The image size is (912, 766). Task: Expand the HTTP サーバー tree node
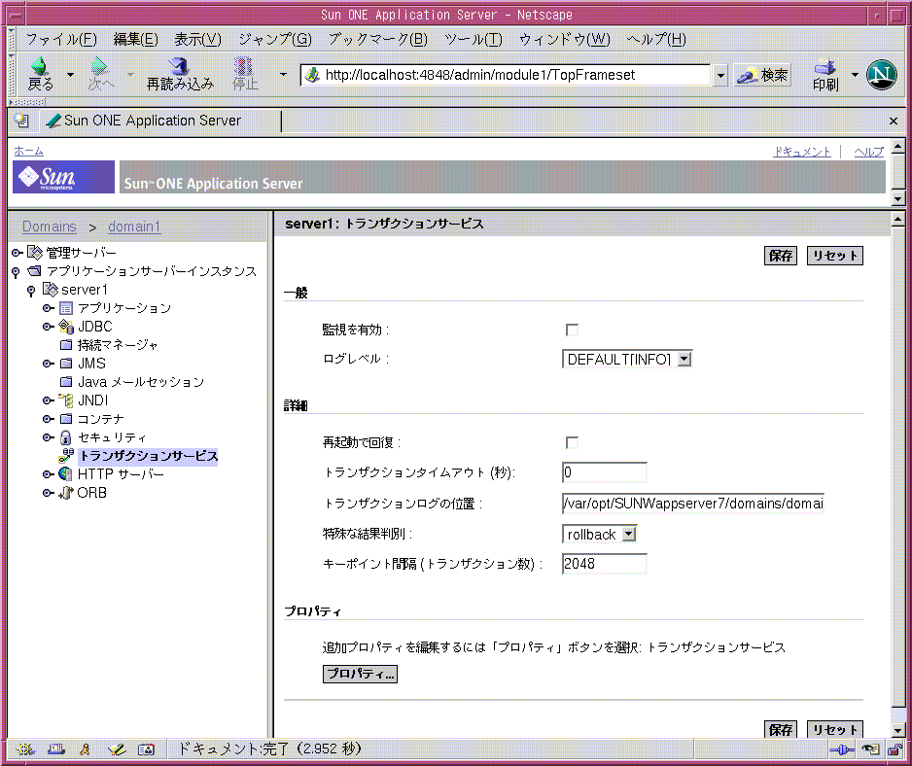[48, 474]
